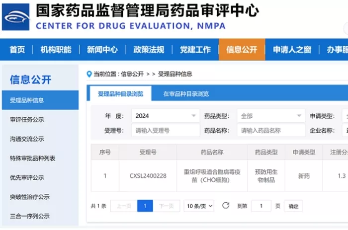Click the 共 1 条 total count text
348x230 pixels.
[x=98, y=206]
